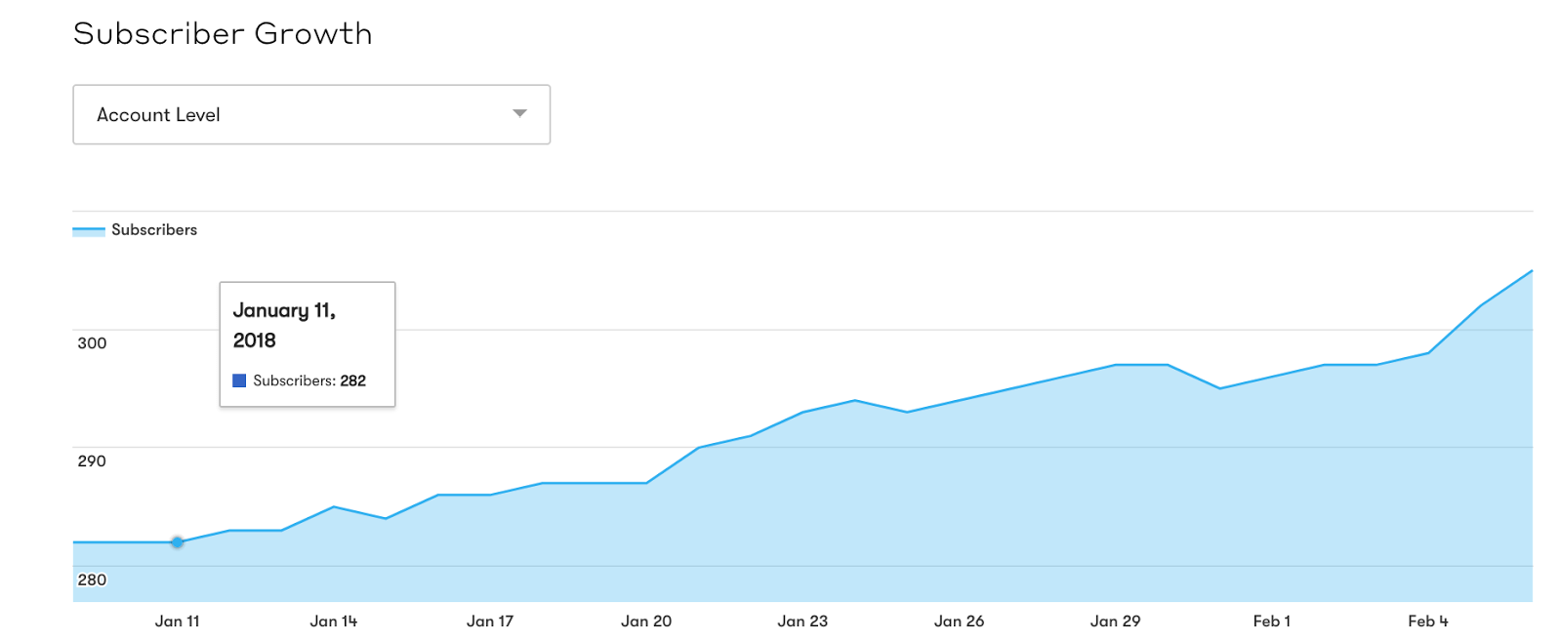The width and height of the screenshot is (1562, 640).
Task: Click the Jan 29 axis label
Action: [x=1116, y=621]
